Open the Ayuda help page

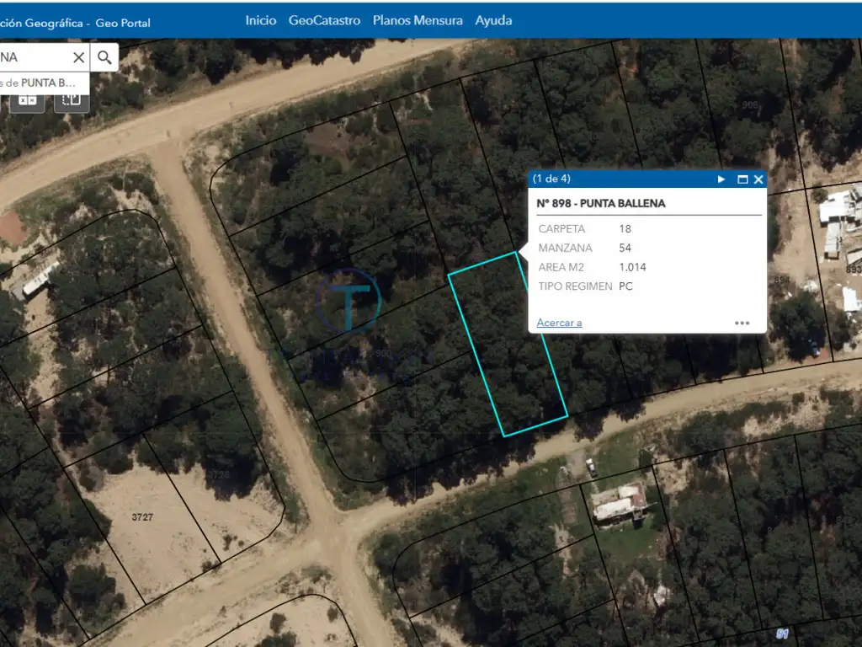[x=493, y=20]
